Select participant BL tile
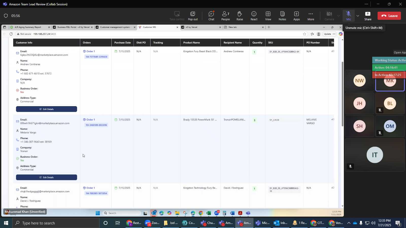The width and height of the screenshot is (406, 228). click(x=390, y=103)
